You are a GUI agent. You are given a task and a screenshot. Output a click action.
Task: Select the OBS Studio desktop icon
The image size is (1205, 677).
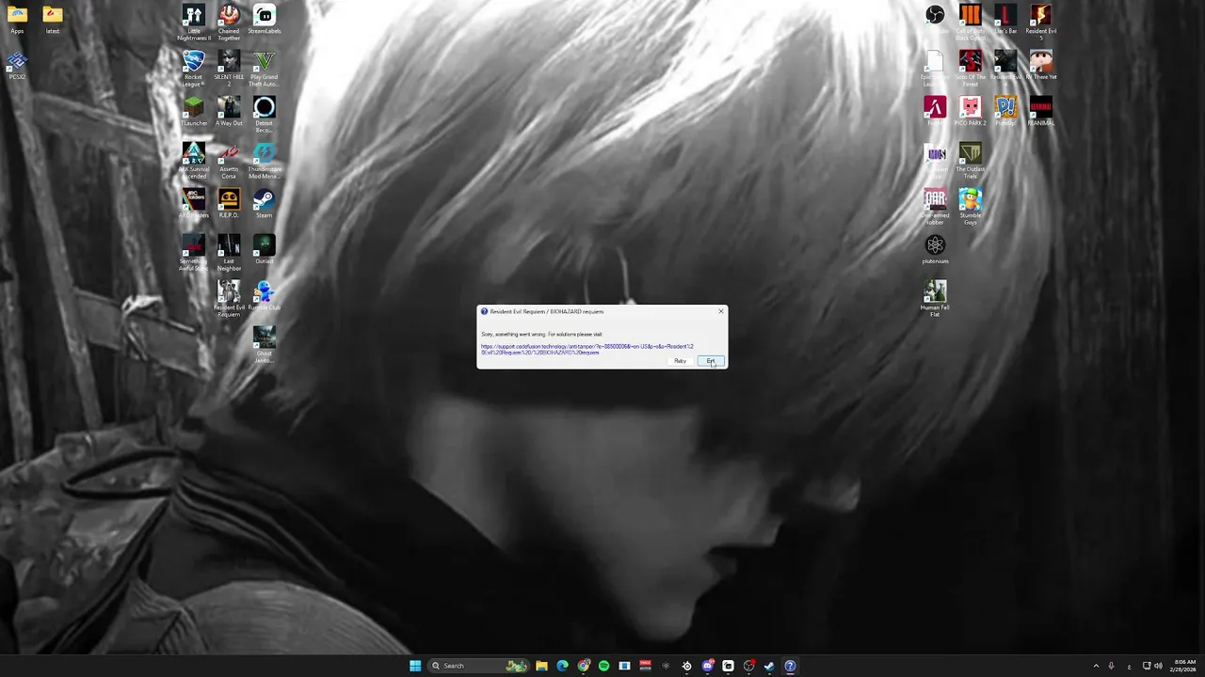pyautogui.click(x=935, y=20)
